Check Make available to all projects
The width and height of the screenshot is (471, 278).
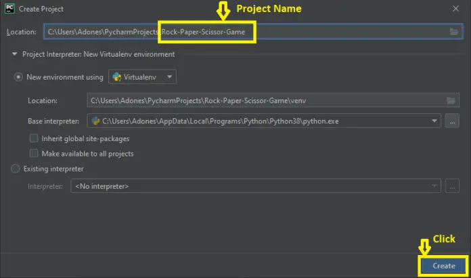[x=34, y=153]
